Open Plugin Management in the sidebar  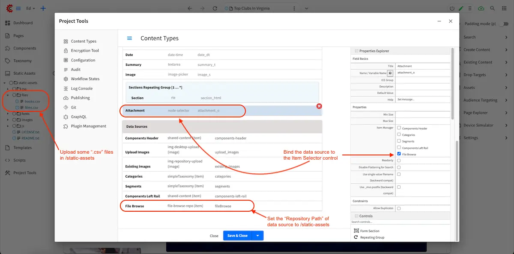[x=88, y=126]
